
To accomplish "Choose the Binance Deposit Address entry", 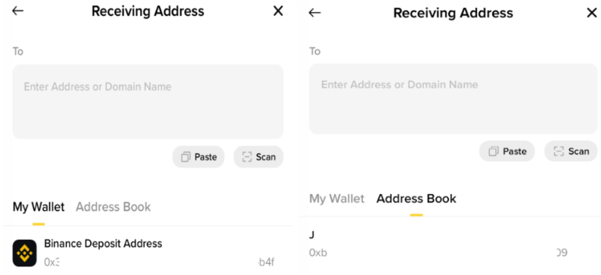I will [103, 244].
